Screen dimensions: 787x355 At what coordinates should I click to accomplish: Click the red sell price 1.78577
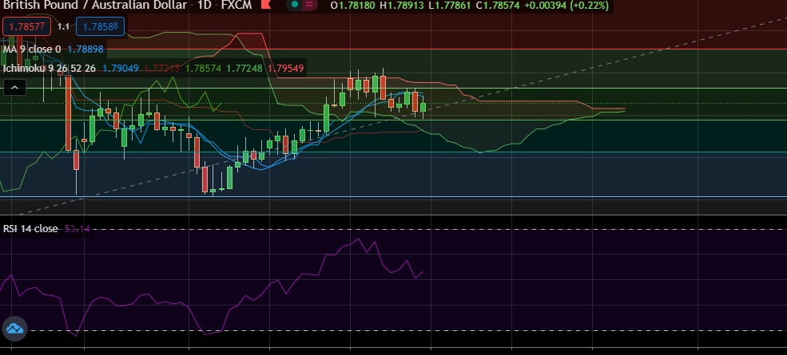click(26, 26)
